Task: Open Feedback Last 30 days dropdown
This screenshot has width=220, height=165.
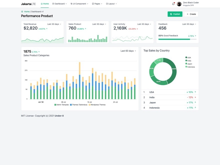Action: point(189,24)
